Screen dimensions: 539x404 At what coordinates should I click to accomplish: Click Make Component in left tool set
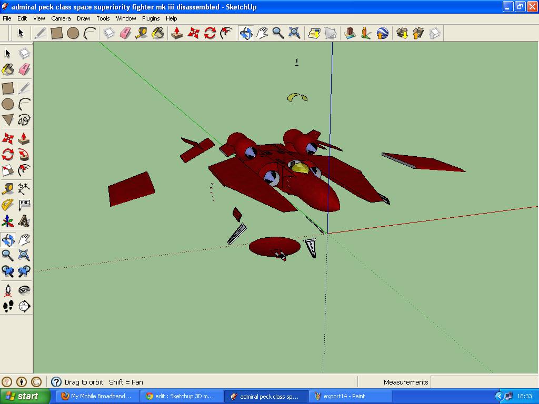(x=24, y=53)
